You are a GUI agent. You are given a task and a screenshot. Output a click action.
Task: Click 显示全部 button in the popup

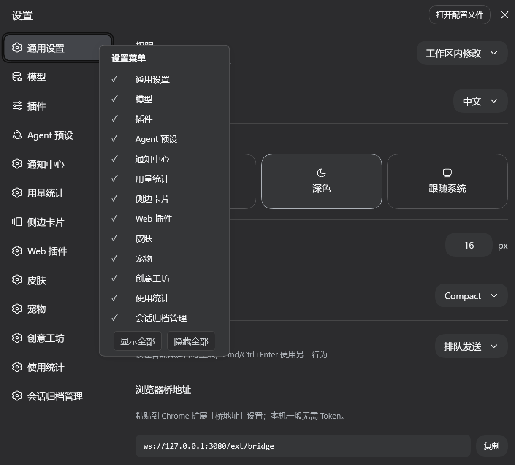click(138, 341)
